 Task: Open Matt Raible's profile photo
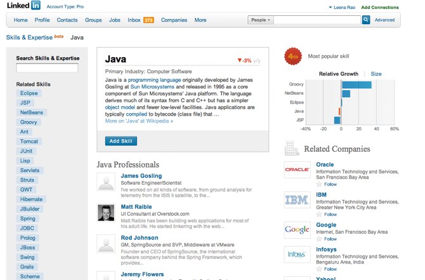(106, 213)
